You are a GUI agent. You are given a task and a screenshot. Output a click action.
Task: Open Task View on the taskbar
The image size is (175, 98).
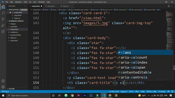[59, 96]
